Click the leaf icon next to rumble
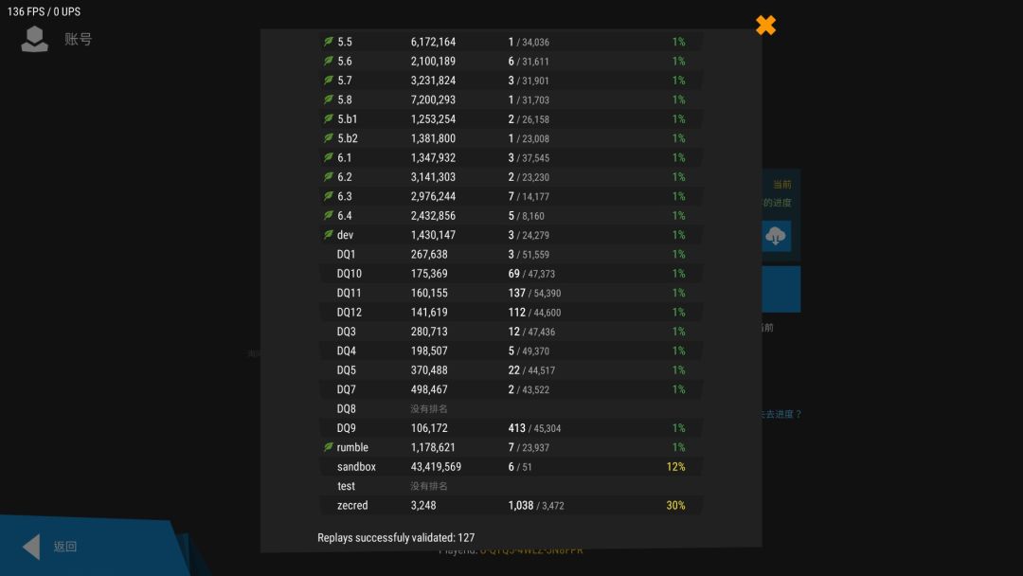Image resolution: width=1023 pixels, height=576 pixels. point(329,447)
